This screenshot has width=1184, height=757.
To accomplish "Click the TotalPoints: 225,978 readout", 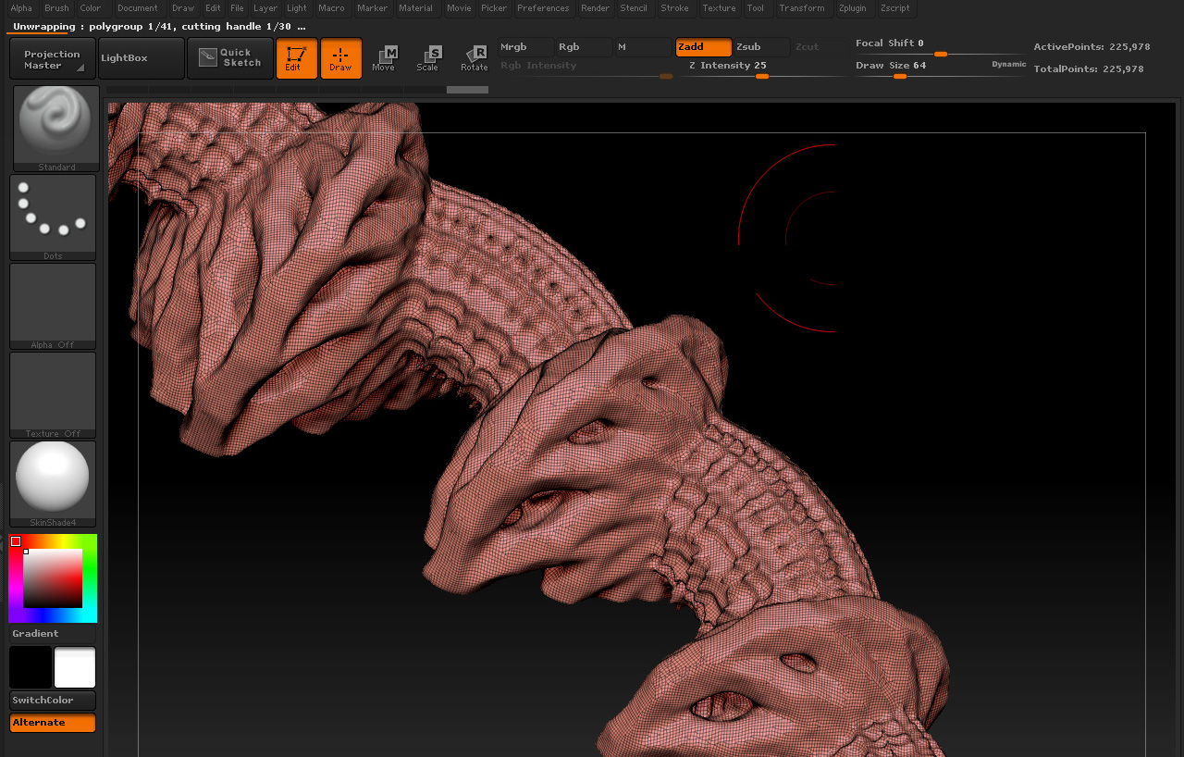I will pyautogui.click(x=1089, y=69).
